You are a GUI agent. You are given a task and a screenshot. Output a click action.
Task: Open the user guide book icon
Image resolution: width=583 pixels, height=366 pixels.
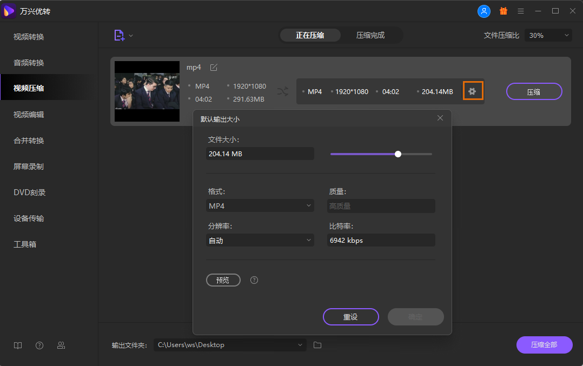(18, 345)
